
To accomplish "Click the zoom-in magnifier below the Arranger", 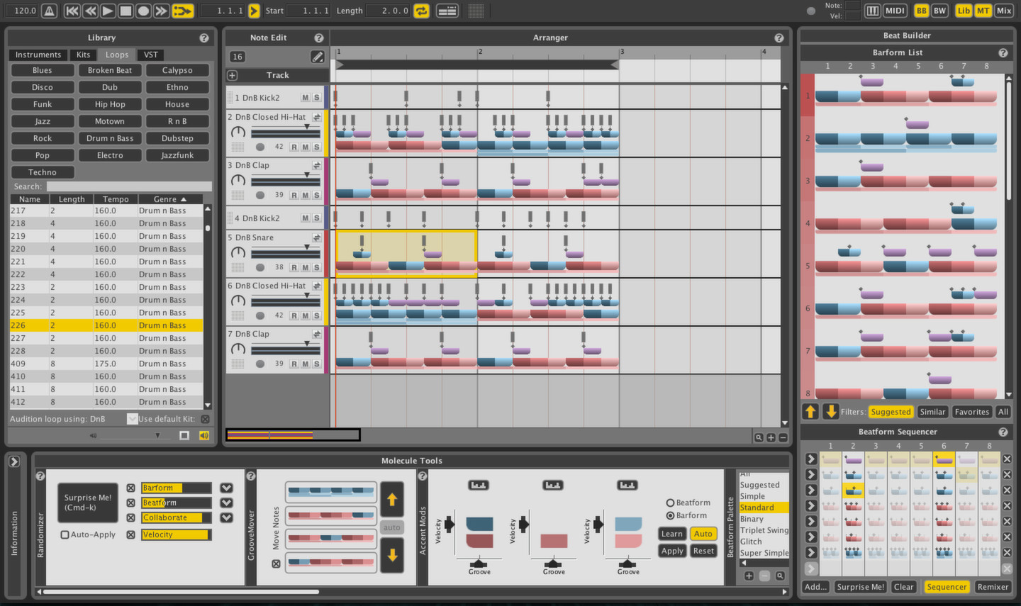I will pos(759,437).
